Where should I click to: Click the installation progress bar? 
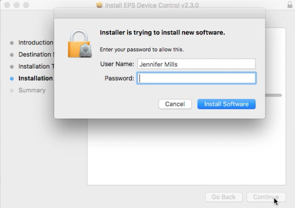[274, 95]
